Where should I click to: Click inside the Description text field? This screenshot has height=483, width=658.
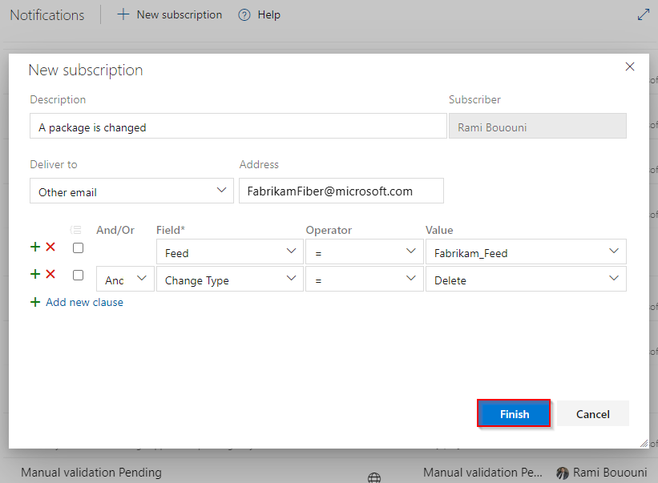coord(238,126)
